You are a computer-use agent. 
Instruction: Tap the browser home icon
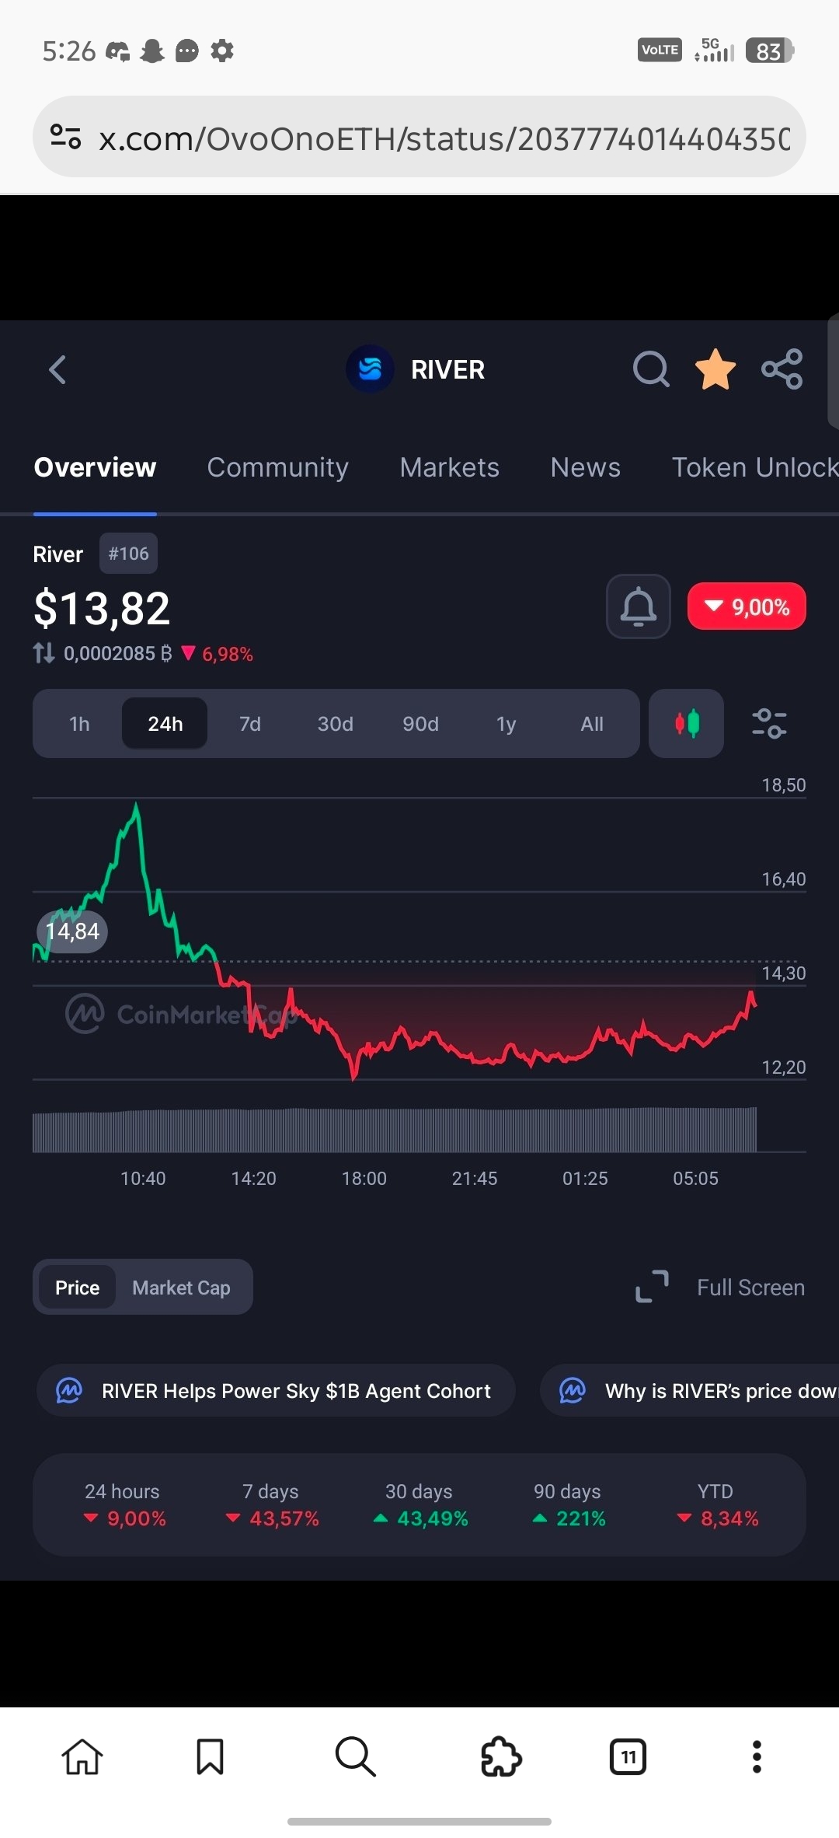(82, 1756)
